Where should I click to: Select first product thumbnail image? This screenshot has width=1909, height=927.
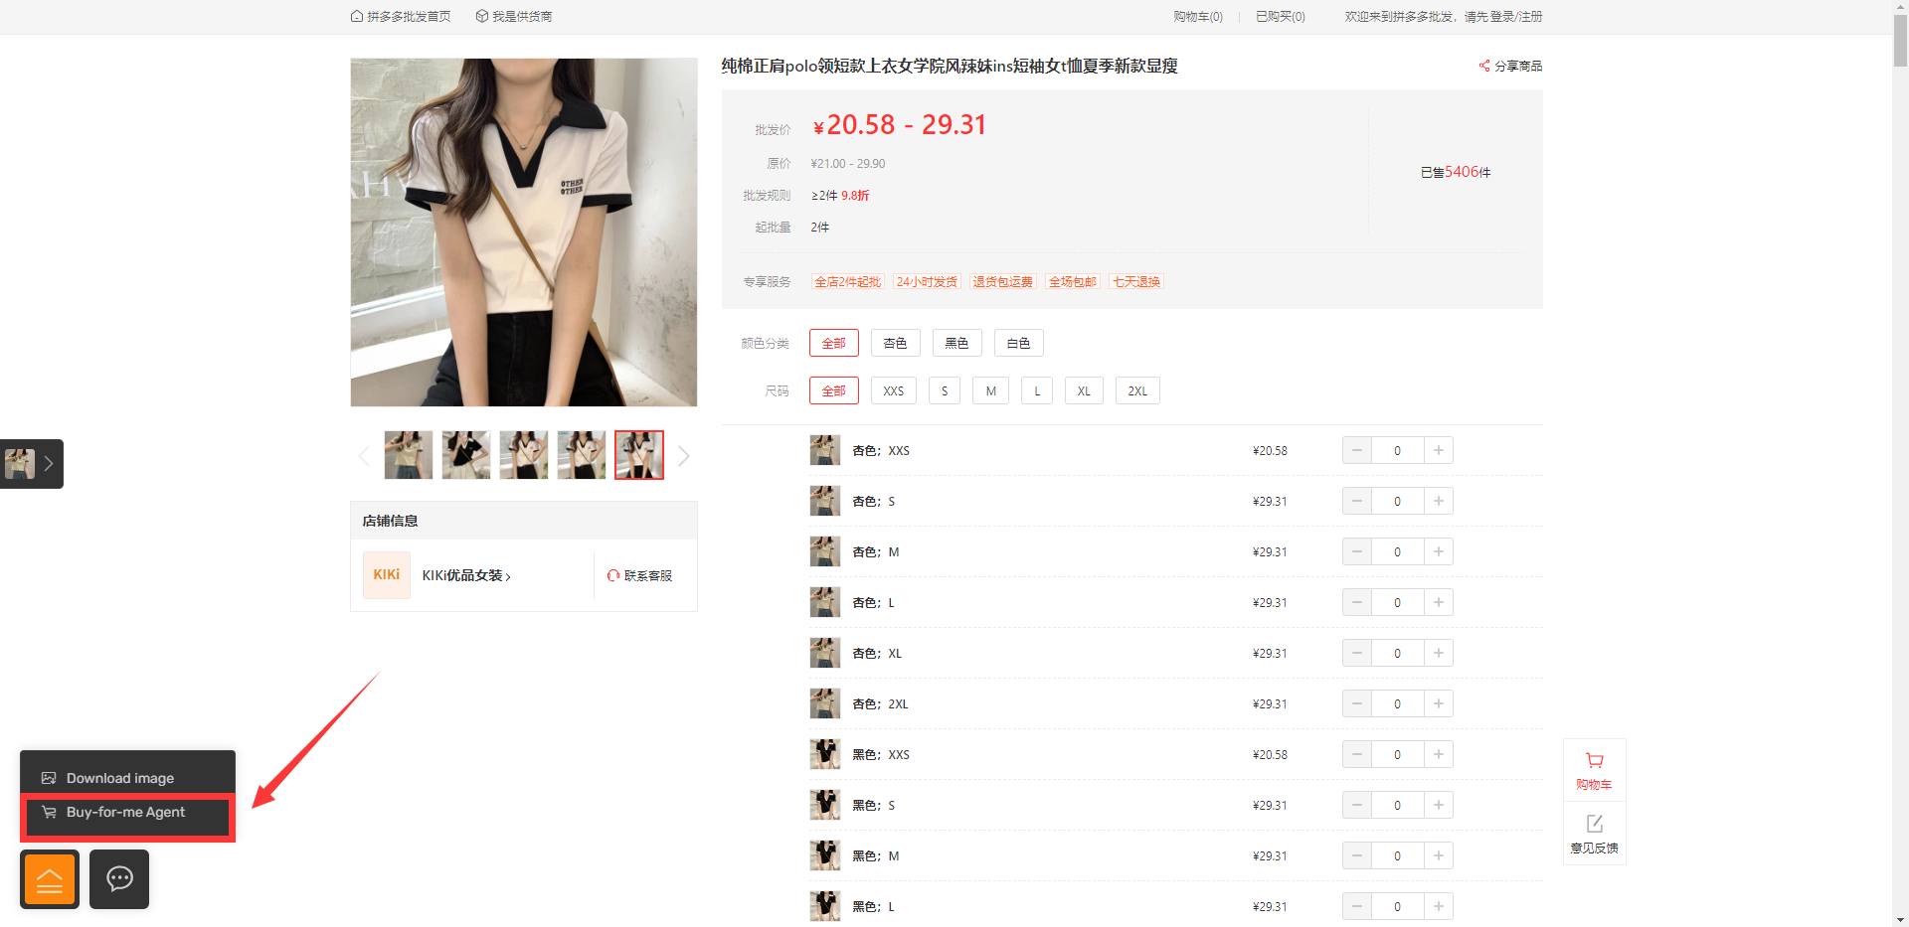point(409,455)
